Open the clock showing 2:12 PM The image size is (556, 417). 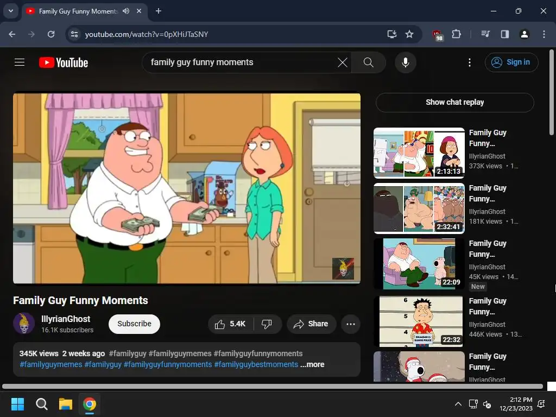[516, 404]
